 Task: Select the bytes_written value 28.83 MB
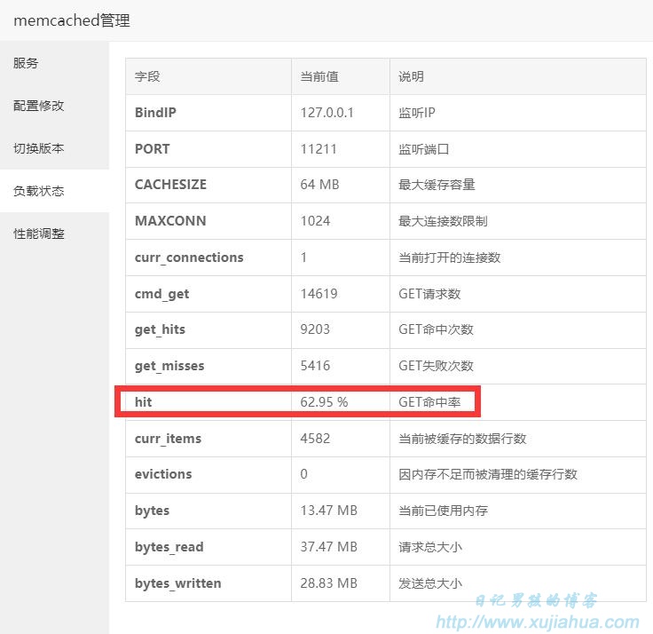click(329, 582)
